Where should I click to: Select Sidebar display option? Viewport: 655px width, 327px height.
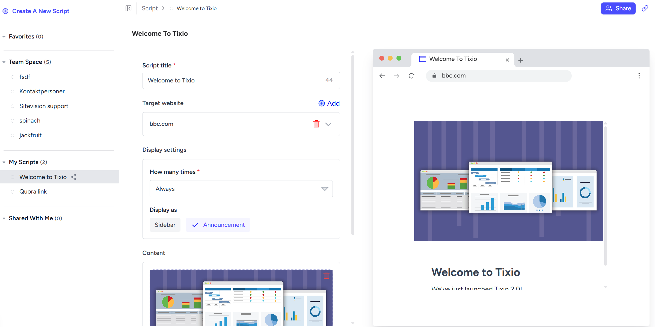coord(165,225)
